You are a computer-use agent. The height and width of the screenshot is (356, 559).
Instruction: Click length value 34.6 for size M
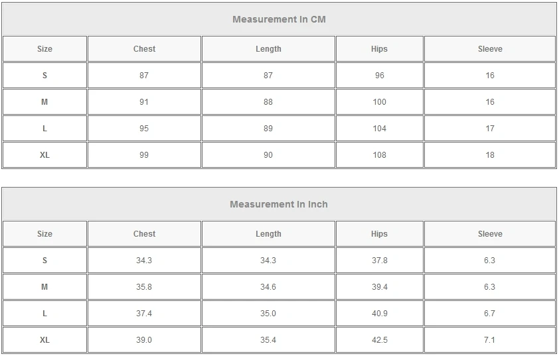click(268, 287)
